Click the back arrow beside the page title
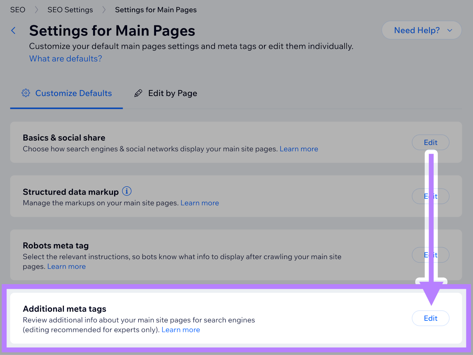This screenshot has height=355, width=473. point(13,30)
